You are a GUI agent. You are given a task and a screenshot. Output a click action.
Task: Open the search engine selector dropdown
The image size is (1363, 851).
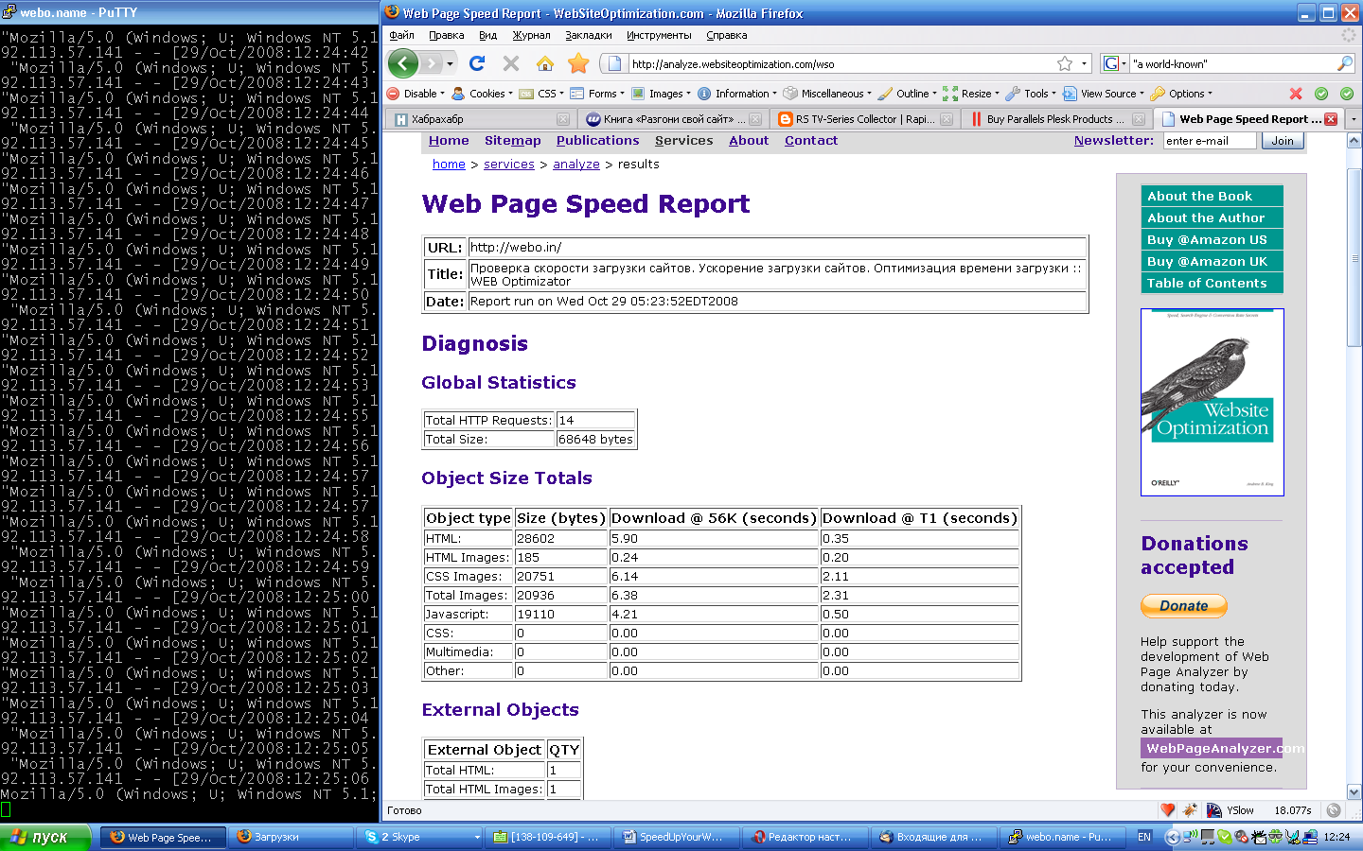(1115, 63)
